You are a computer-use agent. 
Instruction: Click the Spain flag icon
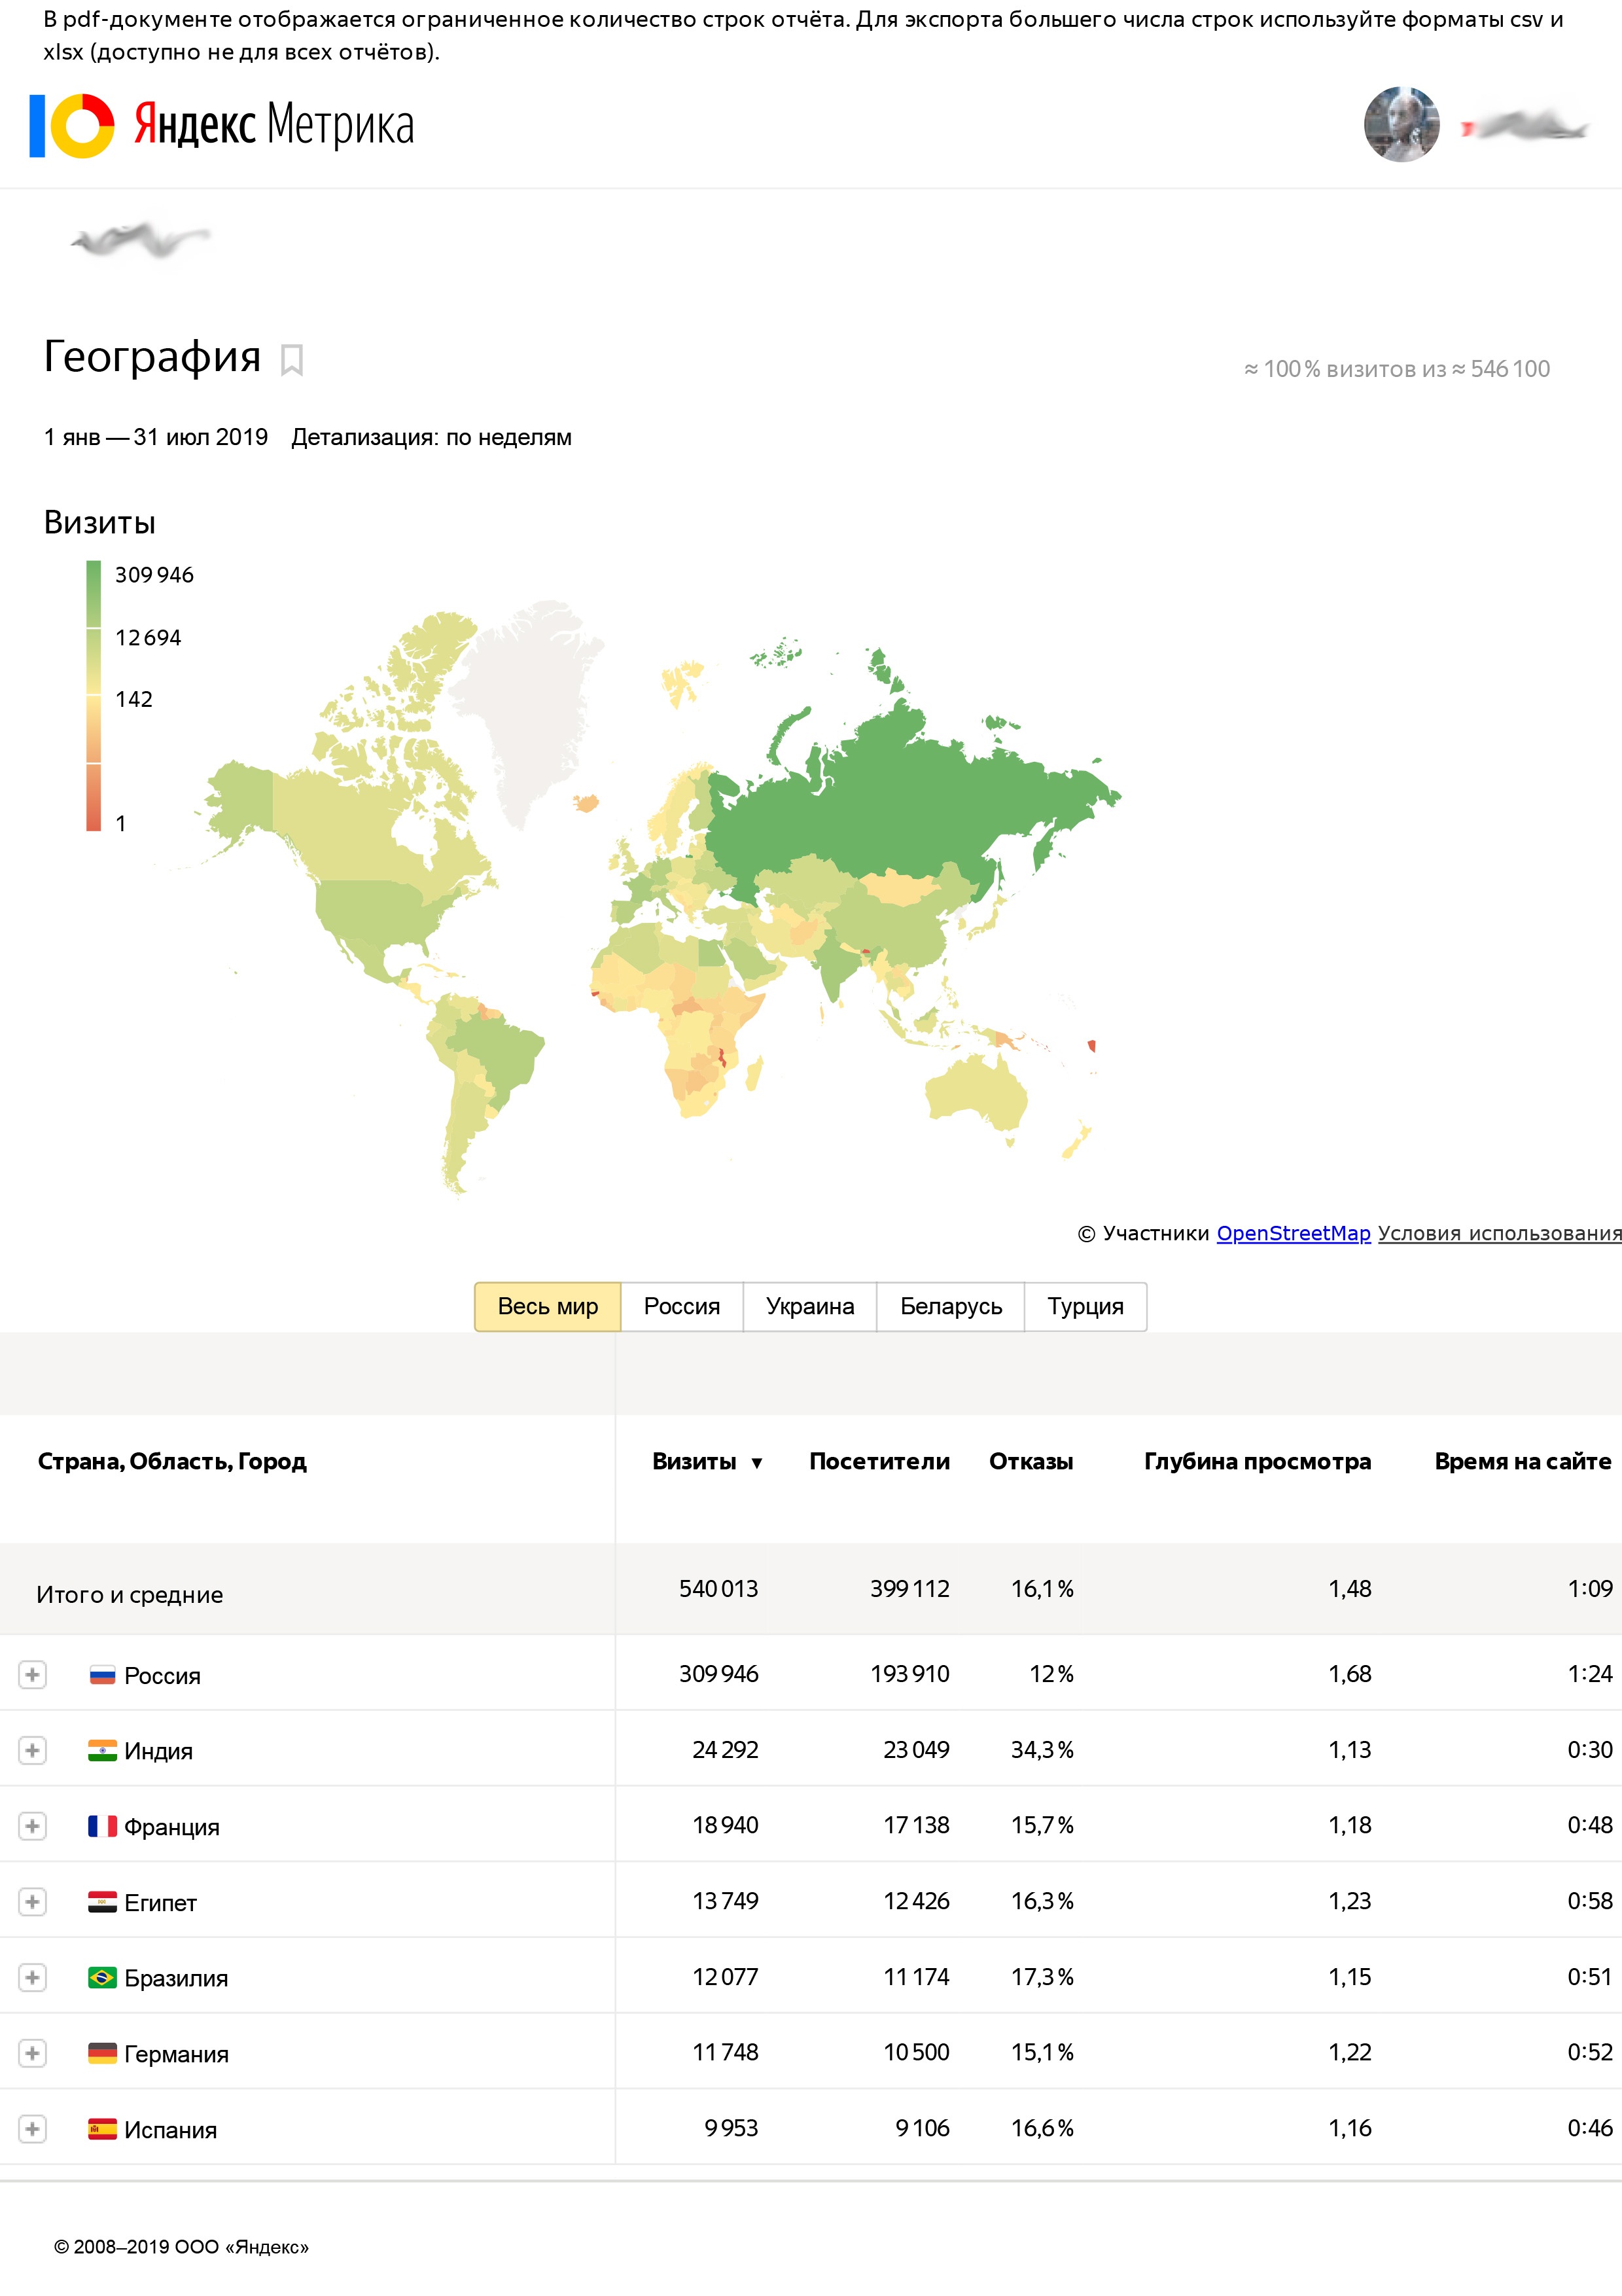[102, 2129]
